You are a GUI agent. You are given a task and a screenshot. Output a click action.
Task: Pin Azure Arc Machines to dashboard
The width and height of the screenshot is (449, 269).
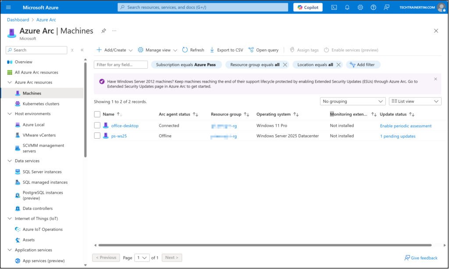pyautogui.click(x=103, y=31)
